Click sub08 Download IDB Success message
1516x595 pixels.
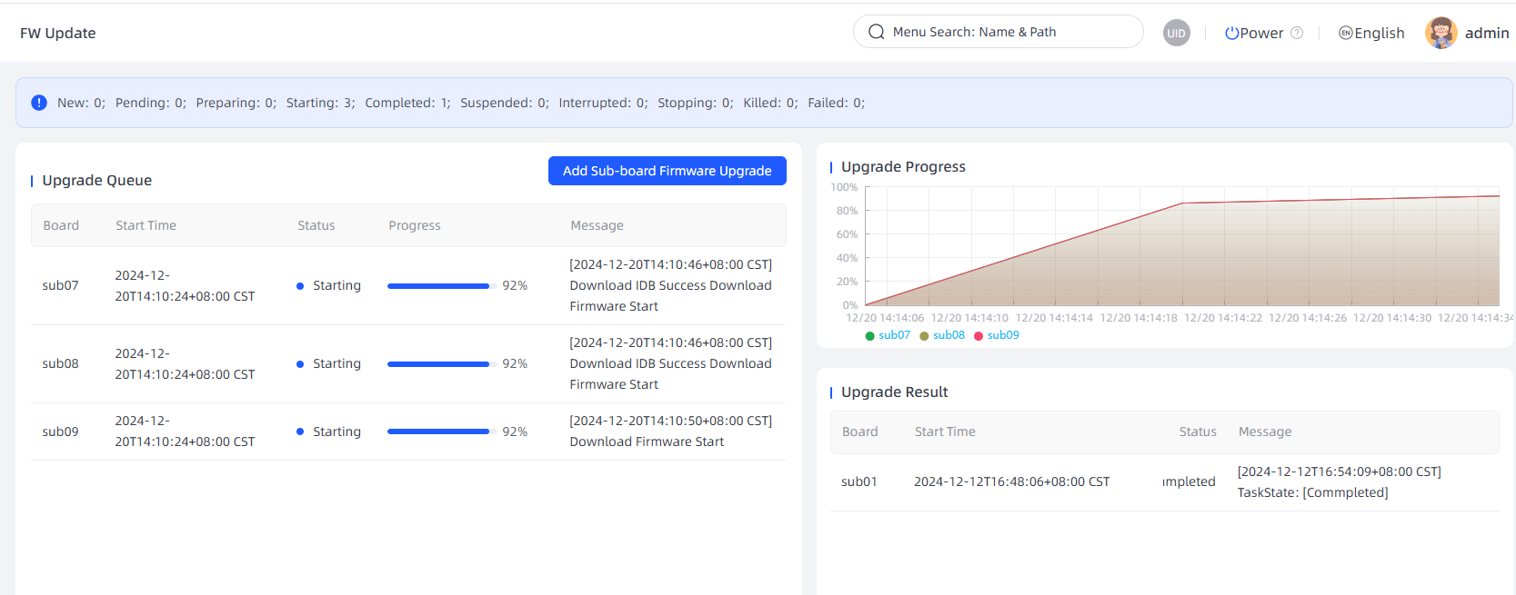coord(670,363)
